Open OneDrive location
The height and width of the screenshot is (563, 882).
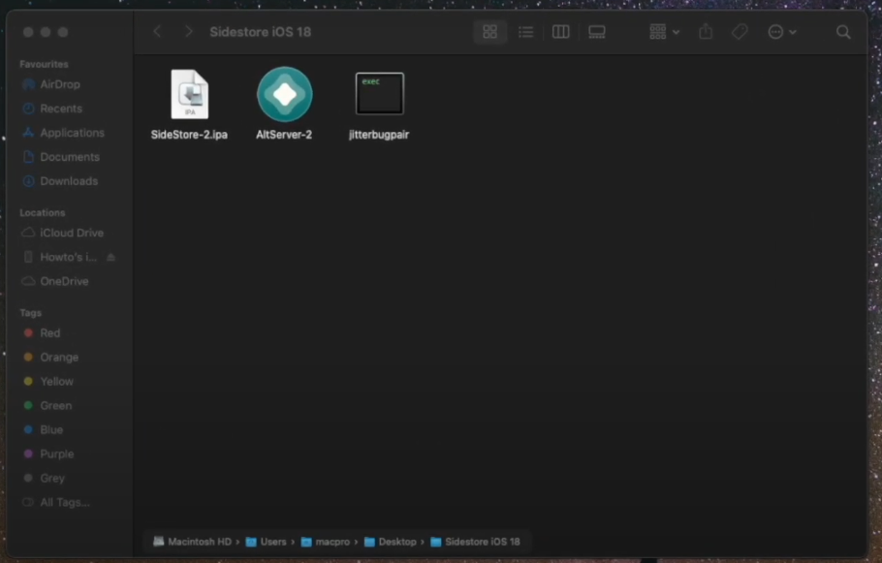coord(64,281)
